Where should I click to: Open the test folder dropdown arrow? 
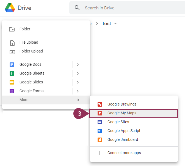pos(115,24)
